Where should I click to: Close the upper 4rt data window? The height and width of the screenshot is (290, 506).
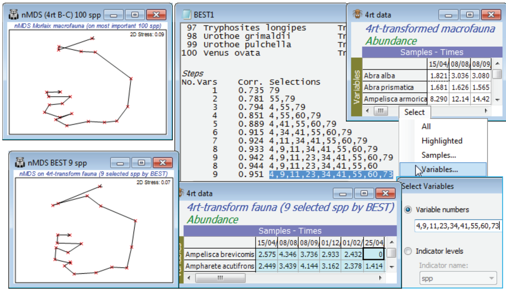491,15
